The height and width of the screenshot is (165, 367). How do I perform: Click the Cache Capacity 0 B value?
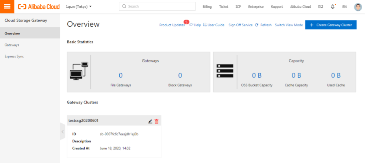click(x=296, y=75)
